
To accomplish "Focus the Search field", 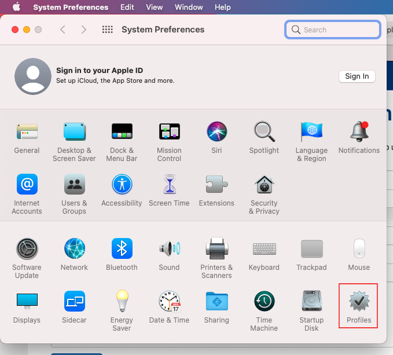I will pos(333,30).
